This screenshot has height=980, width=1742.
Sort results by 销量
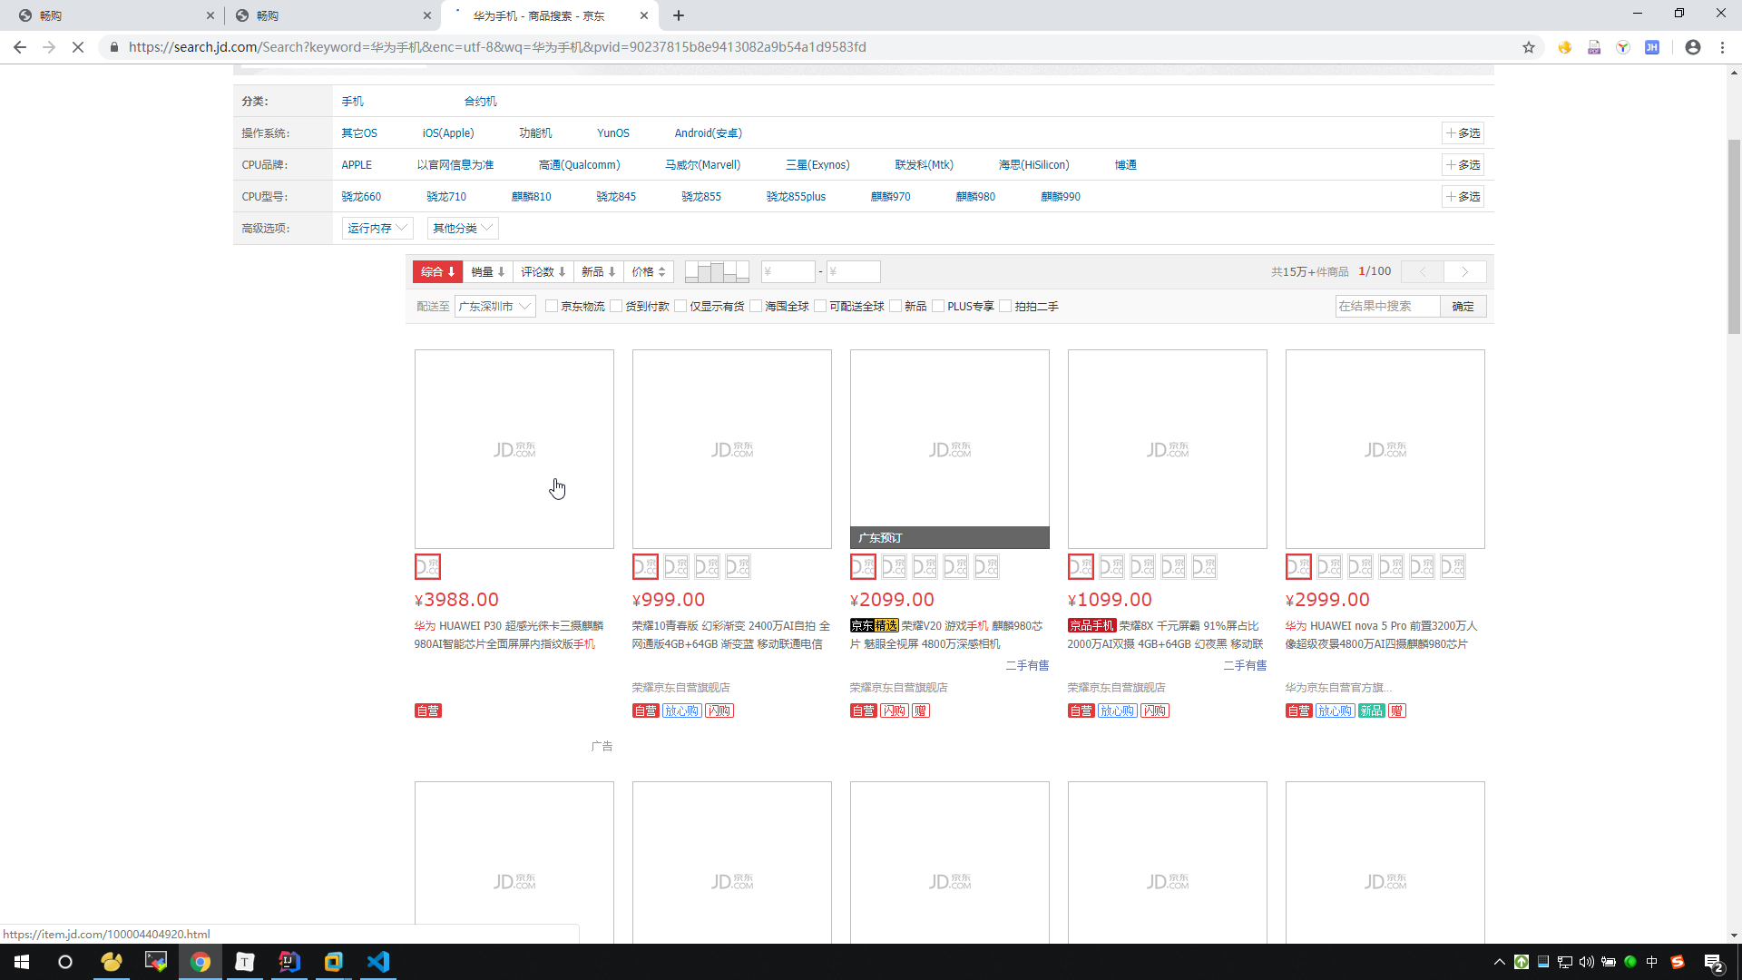point(488,271)
